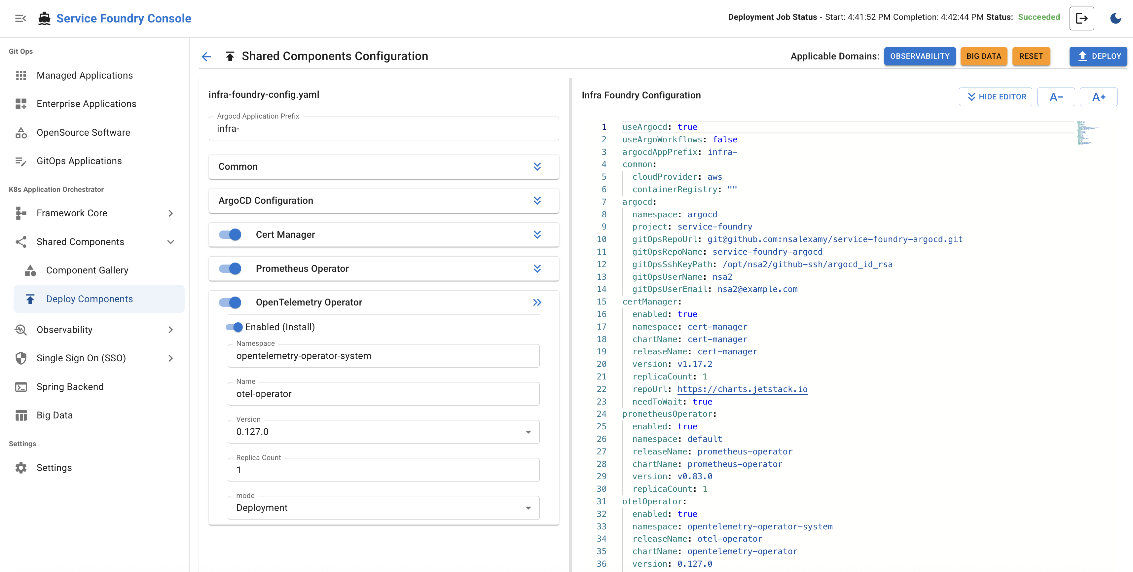Image resolution: width=1133 pixels, height=572 pixels.
Task: Click the Managed Applications grid icon
Action: [x=21, y=76]
